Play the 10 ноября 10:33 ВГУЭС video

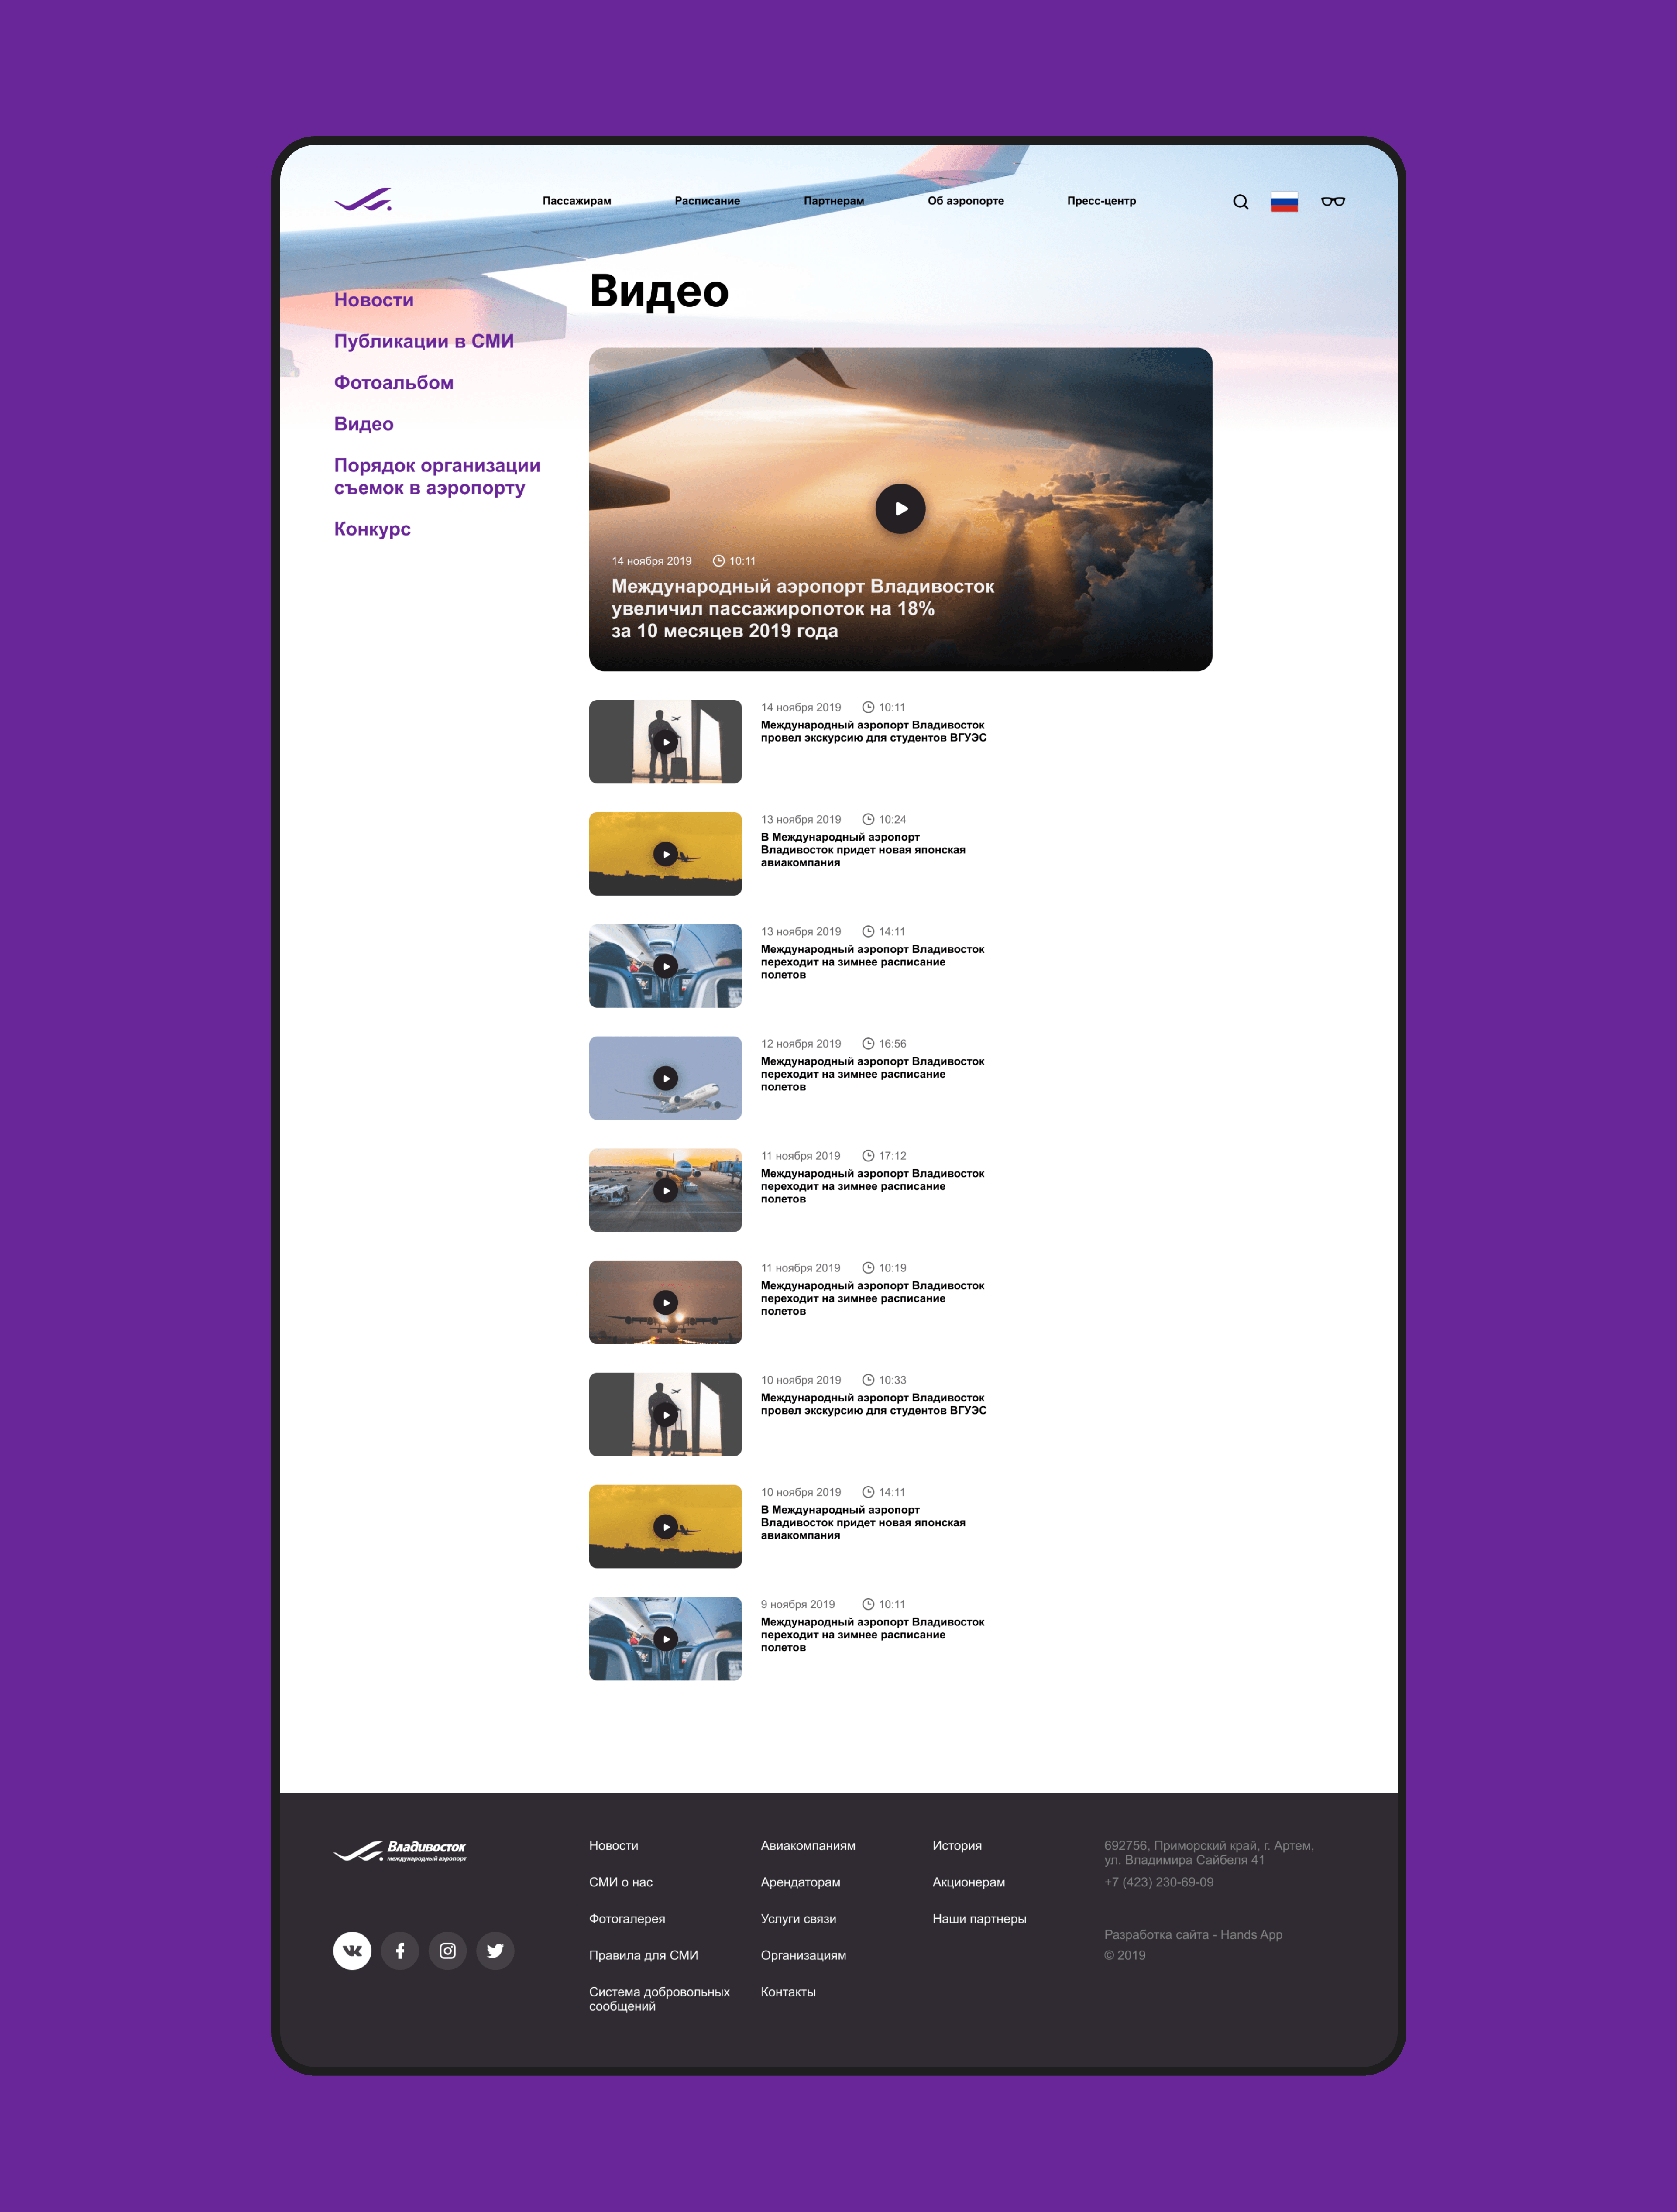pos(665,1414)
